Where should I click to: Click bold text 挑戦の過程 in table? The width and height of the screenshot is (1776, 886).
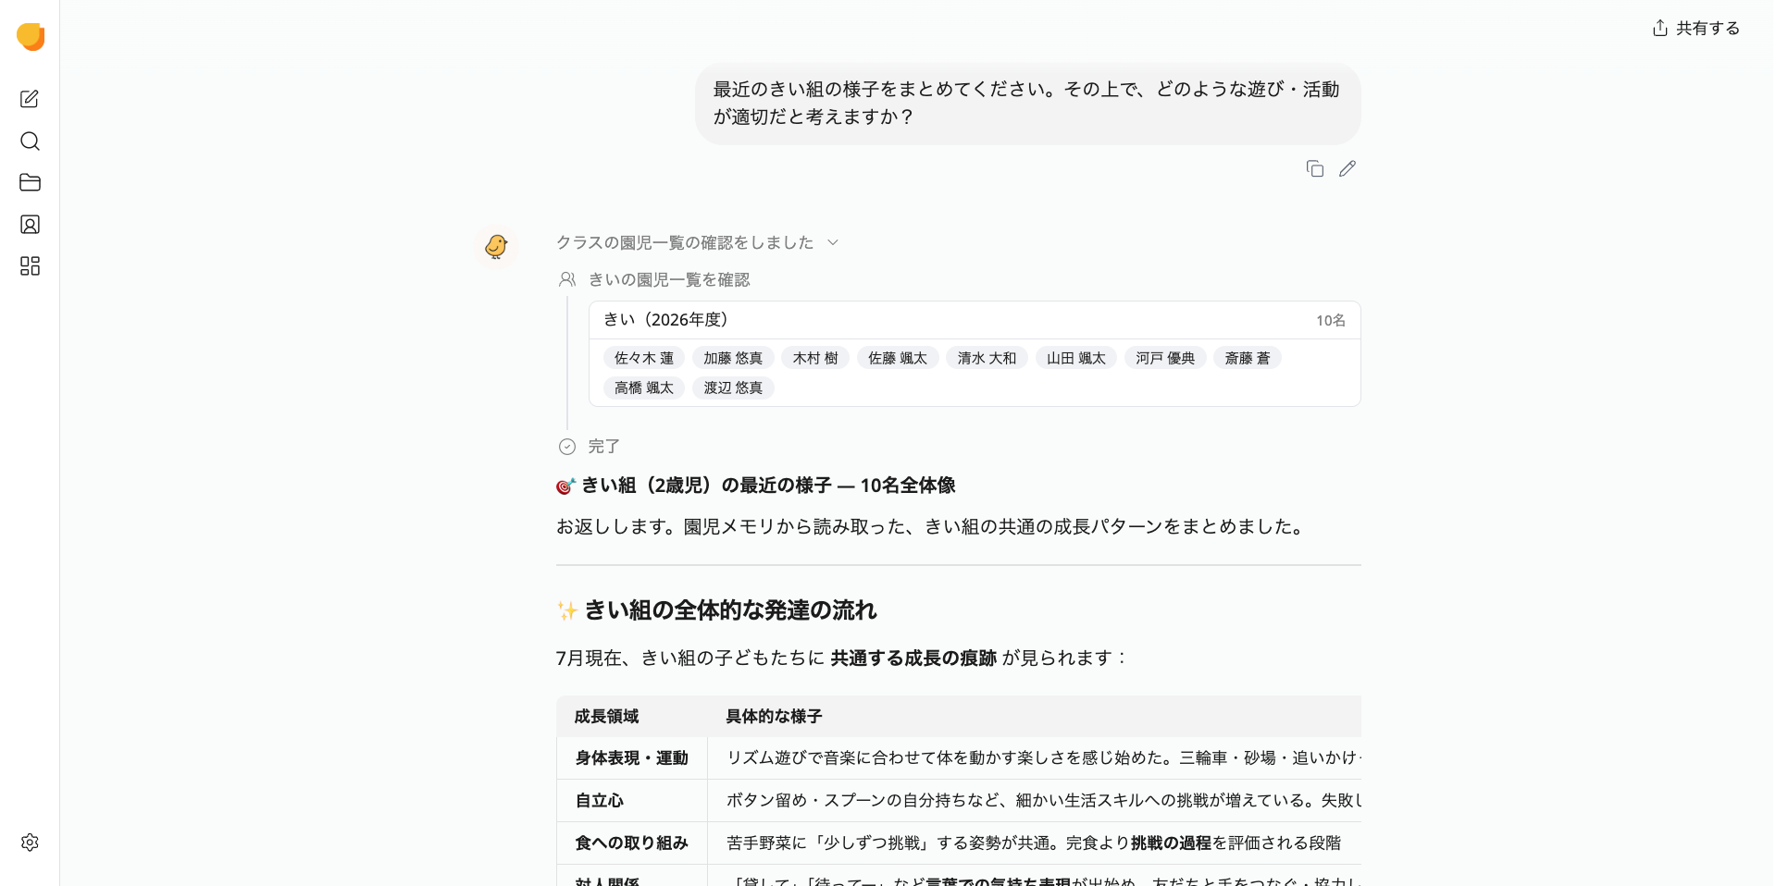click(1171, 843)
